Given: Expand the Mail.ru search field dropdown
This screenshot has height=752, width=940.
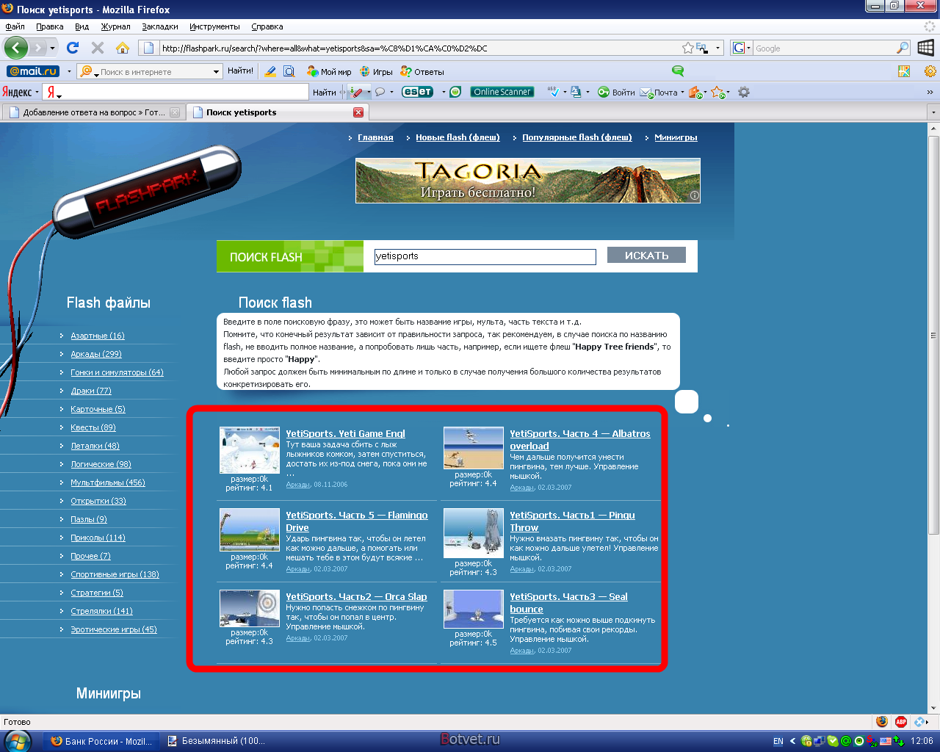Looking at the screenshot, I should tap(217, 71).
